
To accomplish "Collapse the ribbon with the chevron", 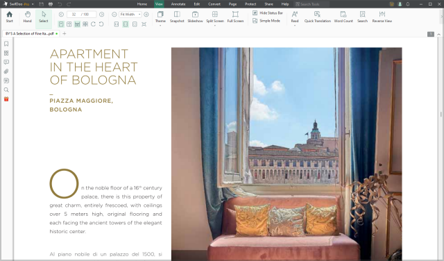I will [438, 34].
